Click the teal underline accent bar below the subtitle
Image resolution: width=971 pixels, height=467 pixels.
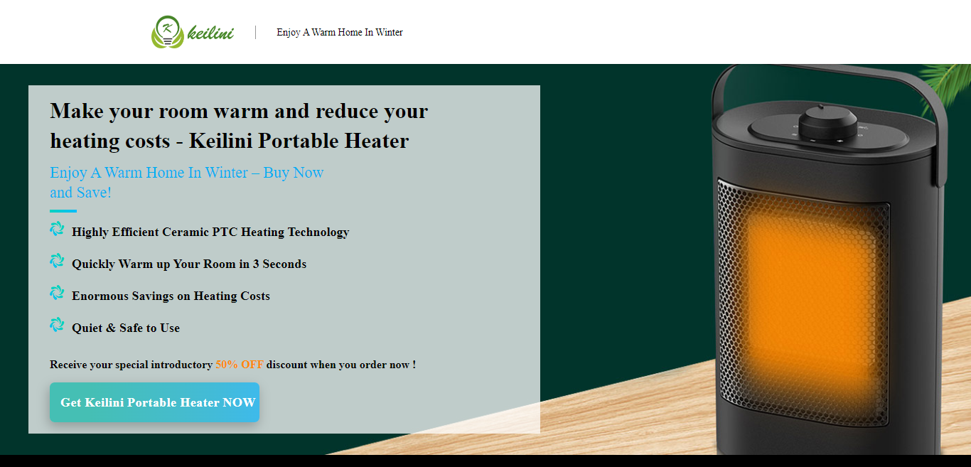click(x=62, y=210)
